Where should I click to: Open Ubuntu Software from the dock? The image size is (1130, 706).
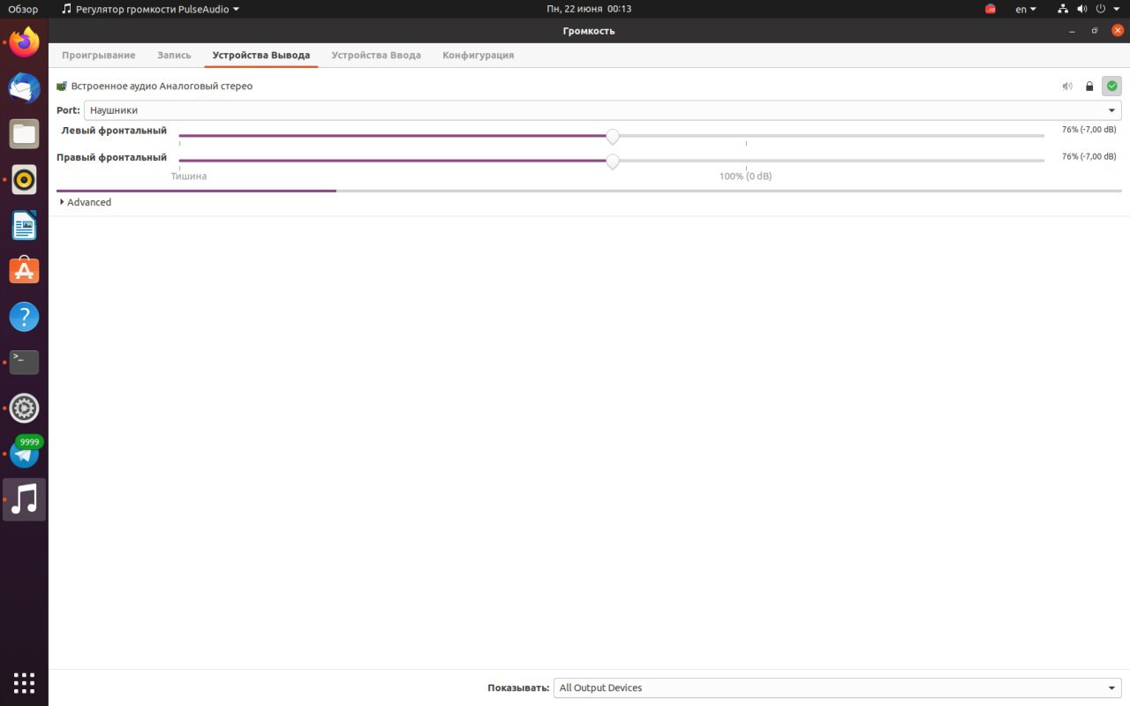tap(24, 271)
